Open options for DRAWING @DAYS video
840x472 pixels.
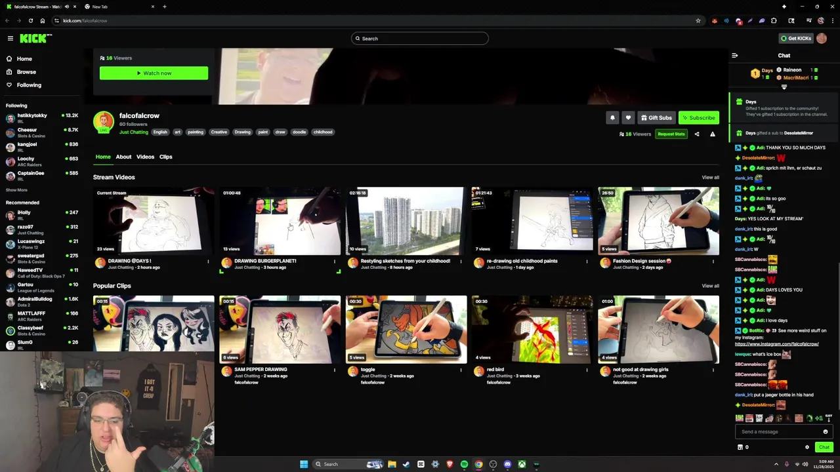click(x=209, y=262)
